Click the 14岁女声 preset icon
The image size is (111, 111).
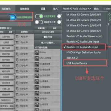tap(18, 37)
